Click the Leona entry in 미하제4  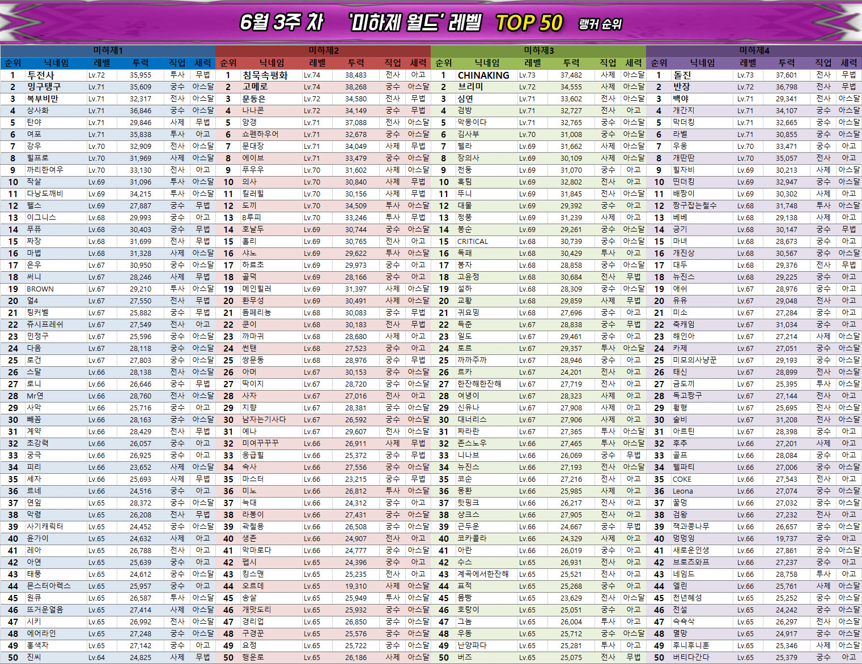(682, 491)
